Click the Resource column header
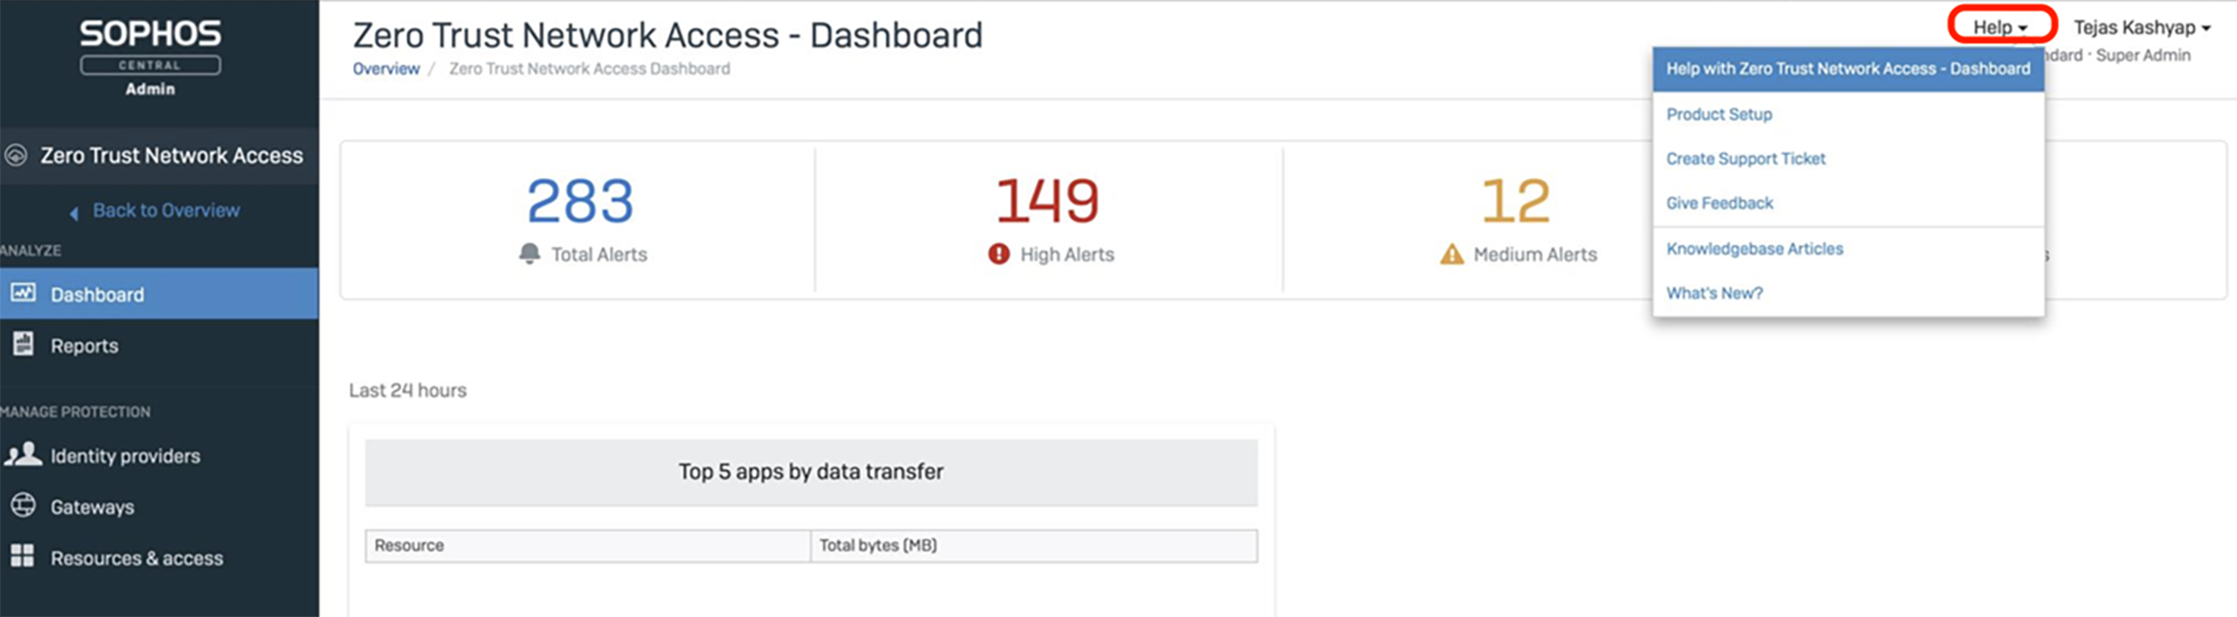This screenshot has width=2237, height=617. (409, 546)
